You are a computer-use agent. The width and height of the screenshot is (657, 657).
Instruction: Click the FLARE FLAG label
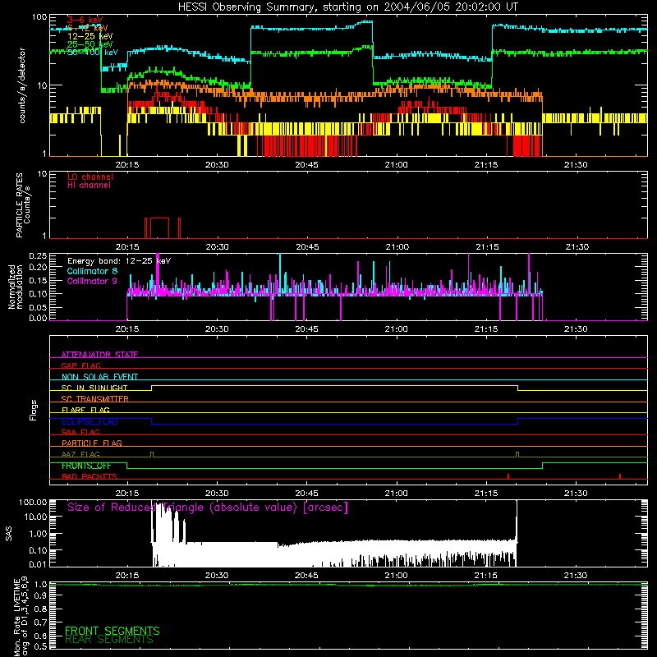pyautogui.click(x=85, y=410)
